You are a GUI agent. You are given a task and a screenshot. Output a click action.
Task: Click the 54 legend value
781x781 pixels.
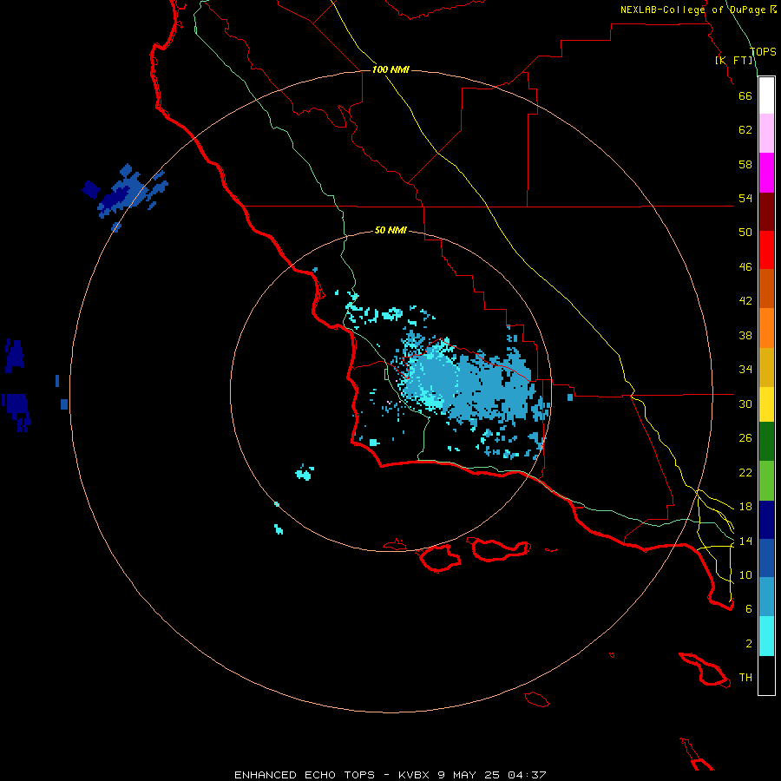pyautogui.click(x=745, y=198)
